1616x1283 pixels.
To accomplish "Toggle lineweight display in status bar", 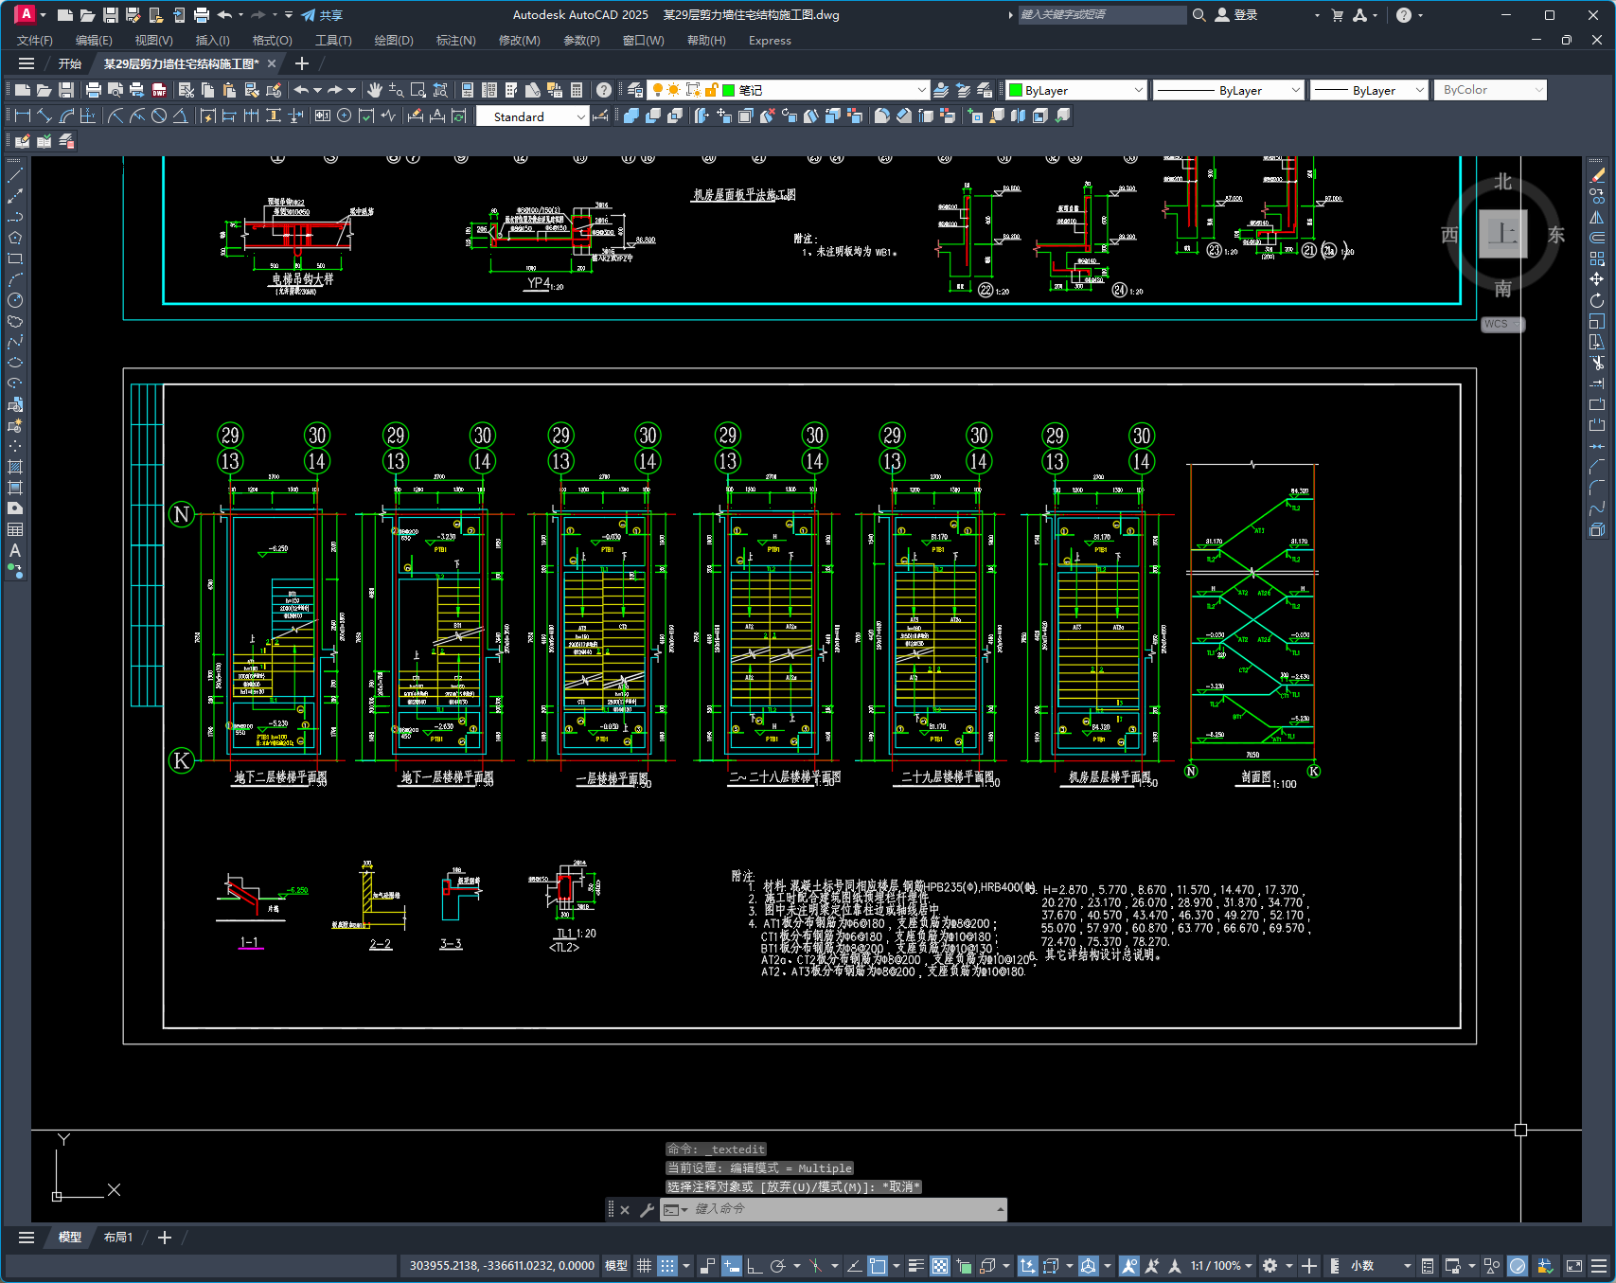I will [915, 1266].
